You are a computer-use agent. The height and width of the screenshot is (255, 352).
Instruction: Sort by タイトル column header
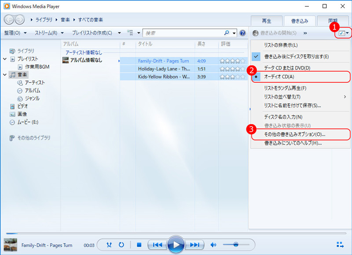tap(165, 44)
